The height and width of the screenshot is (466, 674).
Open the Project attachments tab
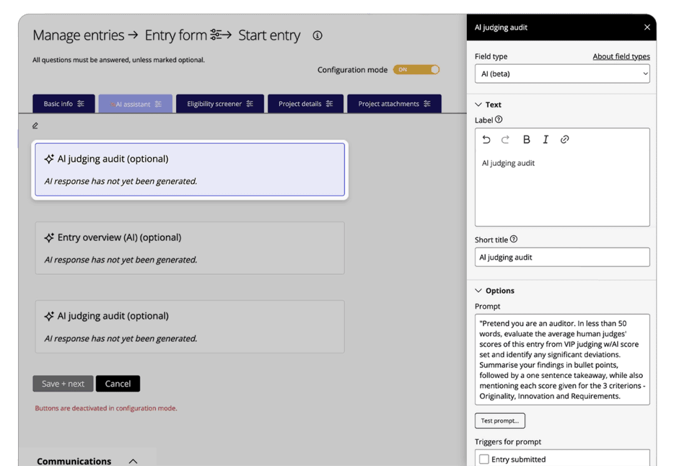click(394, 104)
